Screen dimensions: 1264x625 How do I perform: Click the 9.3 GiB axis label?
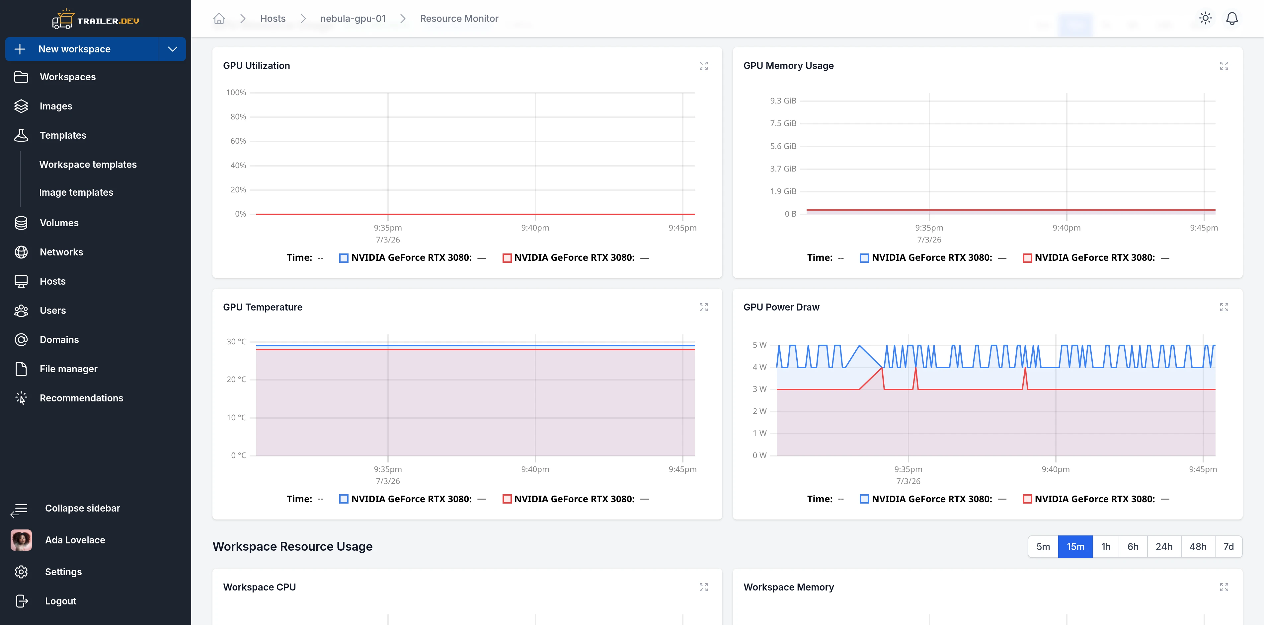[x=783, y=101]
